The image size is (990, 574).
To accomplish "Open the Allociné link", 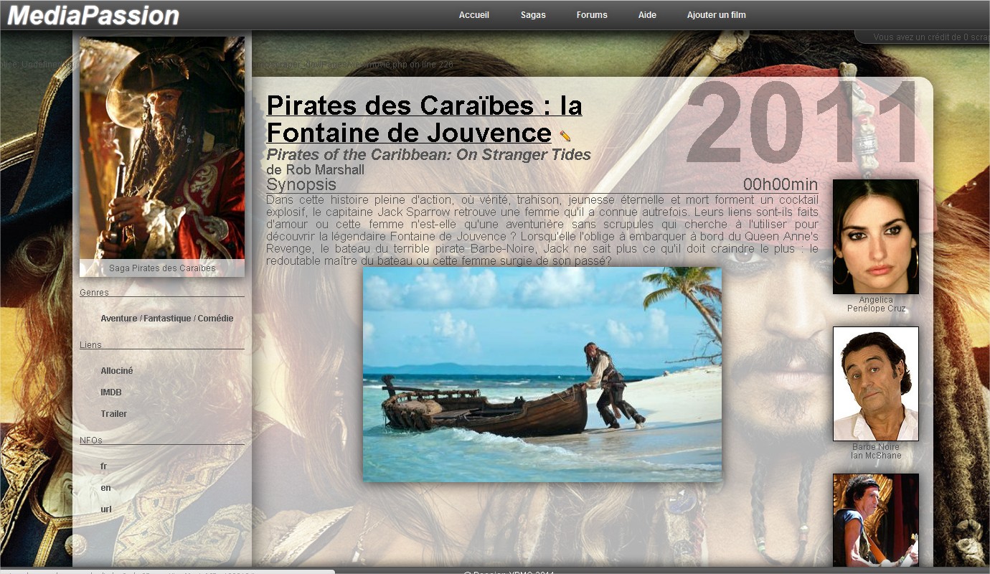I will (117, 371).
